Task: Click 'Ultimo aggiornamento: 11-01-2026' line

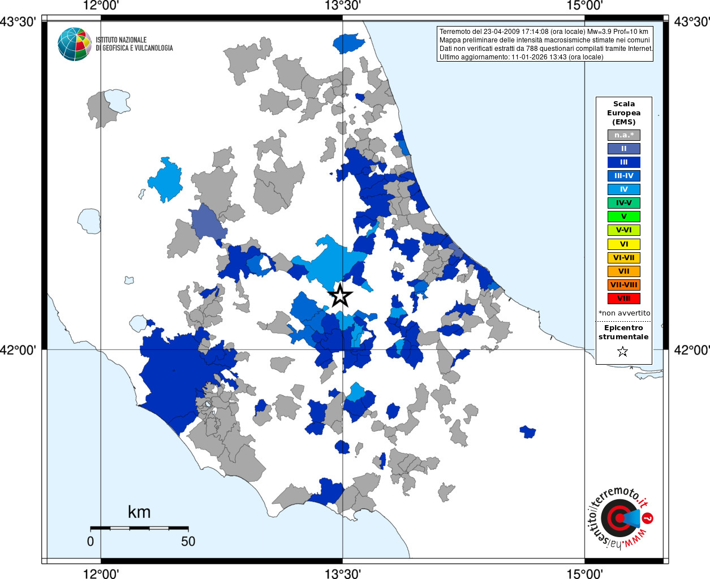Action: [x=522, y=57]
